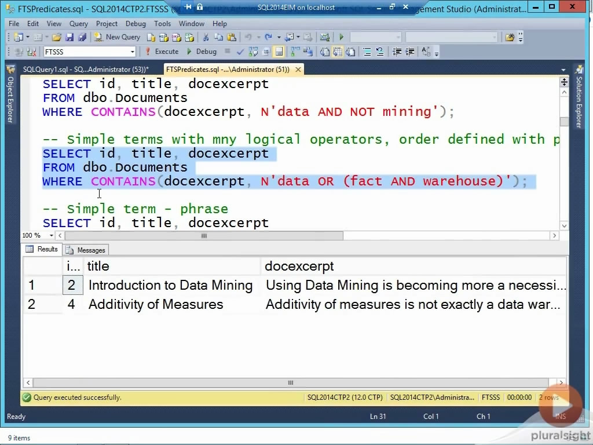
Task: Click the New Project toolbar icon
Action: coord(18,37)
